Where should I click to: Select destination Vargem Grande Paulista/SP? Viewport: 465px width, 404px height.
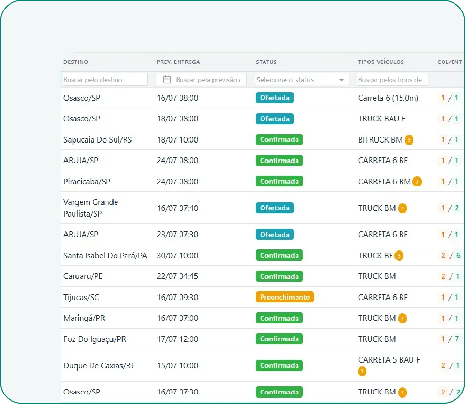point(91,208)
